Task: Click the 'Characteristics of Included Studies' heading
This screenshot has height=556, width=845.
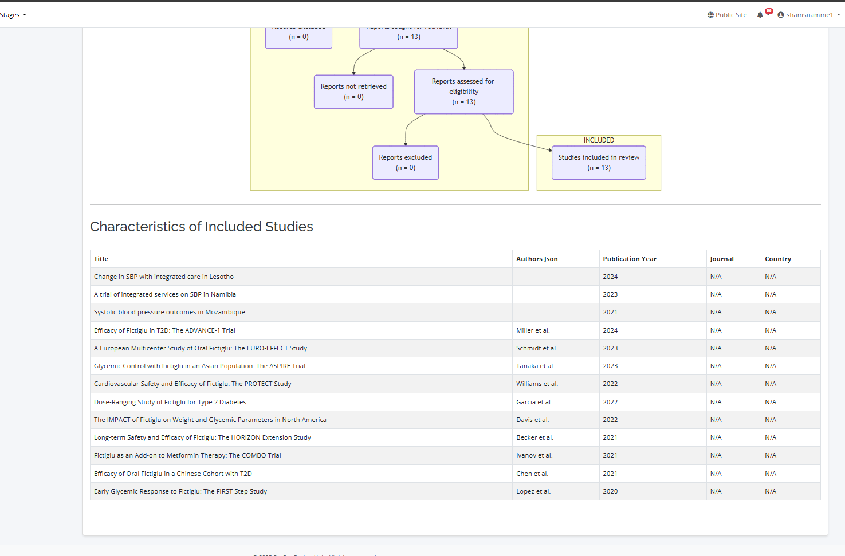Action: [x=202, y=227]
